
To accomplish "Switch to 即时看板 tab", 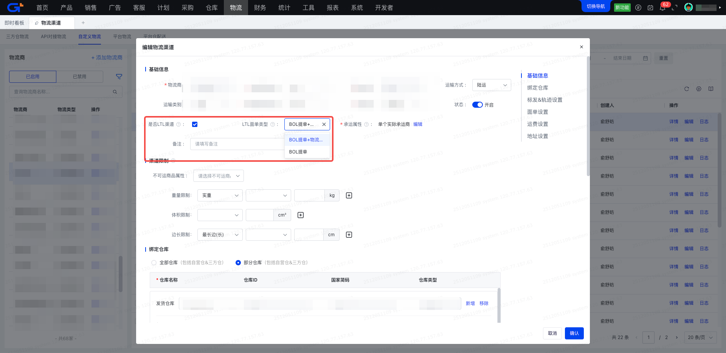I will 14,23.
